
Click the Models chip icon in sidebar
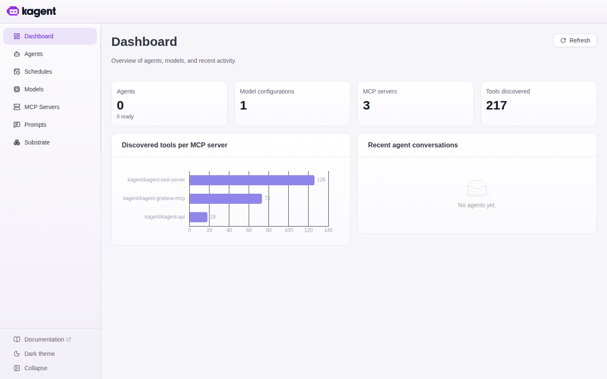click(17, 89)
